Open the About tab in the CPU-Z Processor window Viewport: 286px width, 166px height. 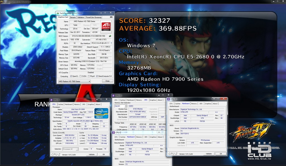[x=98, y=104]
